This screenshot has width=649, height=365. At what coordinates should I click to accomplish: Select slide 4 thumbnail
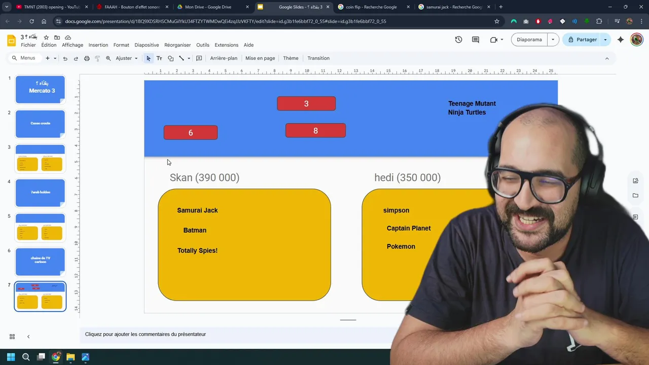40,193
